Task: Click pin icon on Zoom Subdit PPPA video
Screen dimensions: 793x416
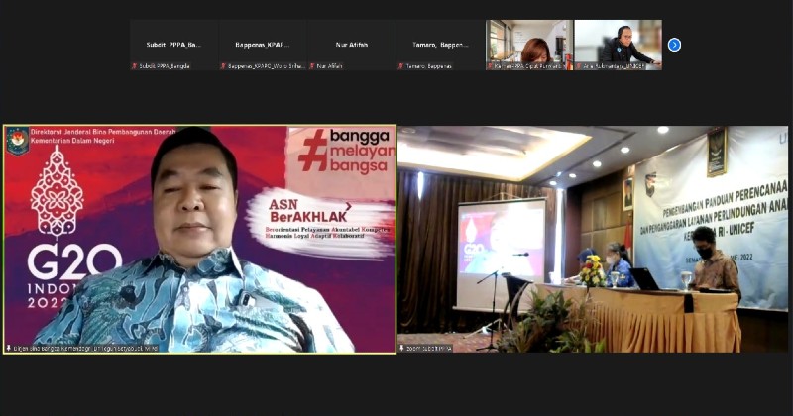Action: (x=402, y=349)
